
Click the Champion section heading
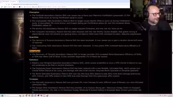click(34, 12)
